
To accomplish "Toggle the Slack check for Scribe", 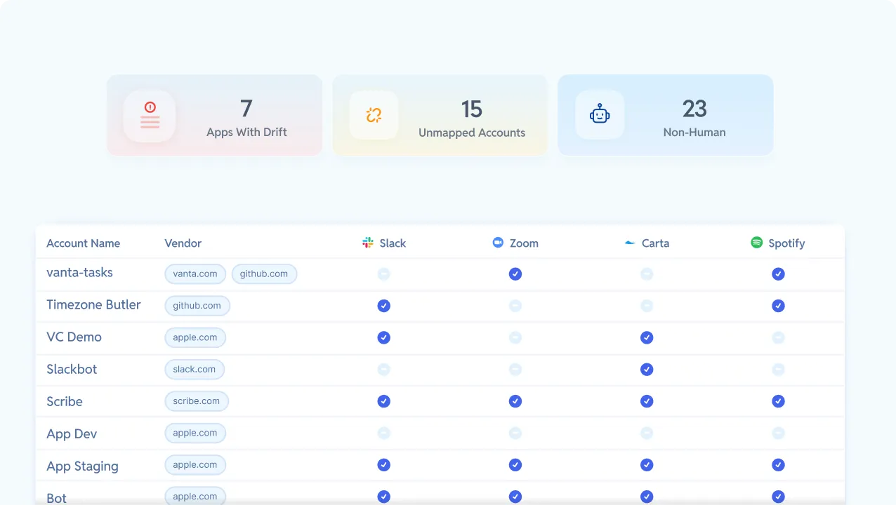I will coord(383,401).
